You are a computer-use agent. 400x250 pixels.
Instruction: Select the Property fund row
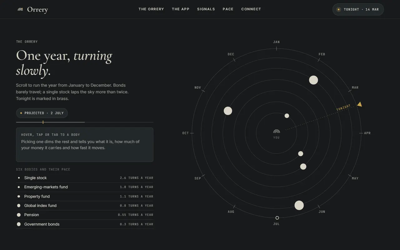click(85, 196)
